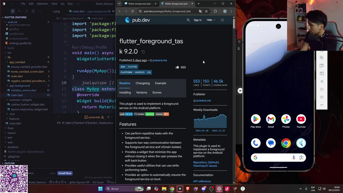Open the API reference link

(202, 181)
